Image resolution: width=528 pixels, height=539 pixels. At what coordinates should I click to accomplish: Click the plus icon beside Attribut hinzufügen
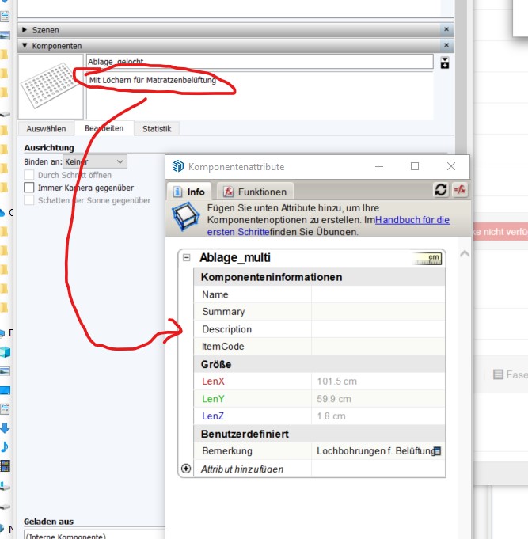click(x=187, y=468)
